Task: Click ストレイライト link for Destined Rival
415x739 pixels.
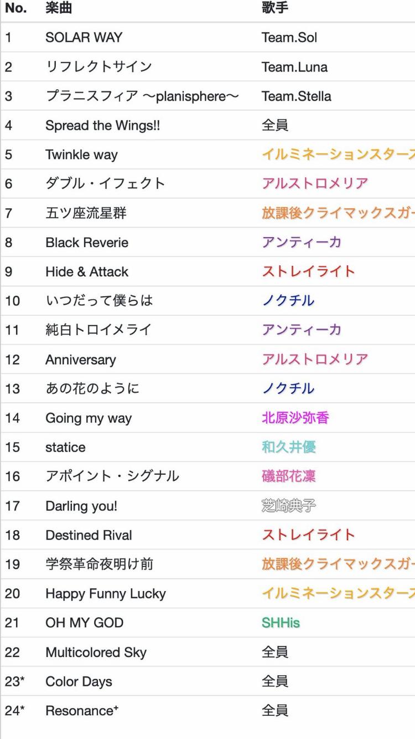Action: [x=308, y=535]
